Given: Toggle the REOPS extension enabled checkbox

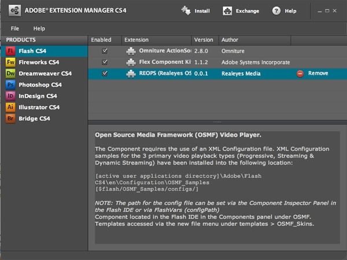Looking at the screenshot, I should [105, 73].
